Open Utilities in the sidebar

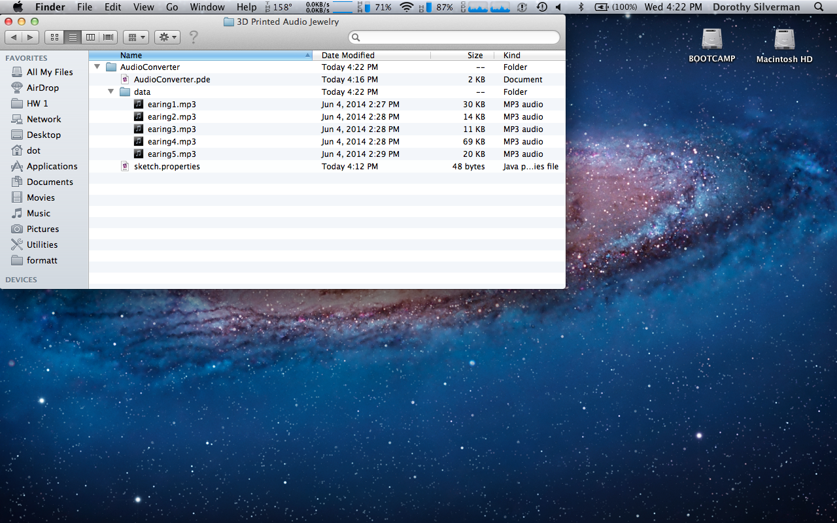[x=35, y=245]
